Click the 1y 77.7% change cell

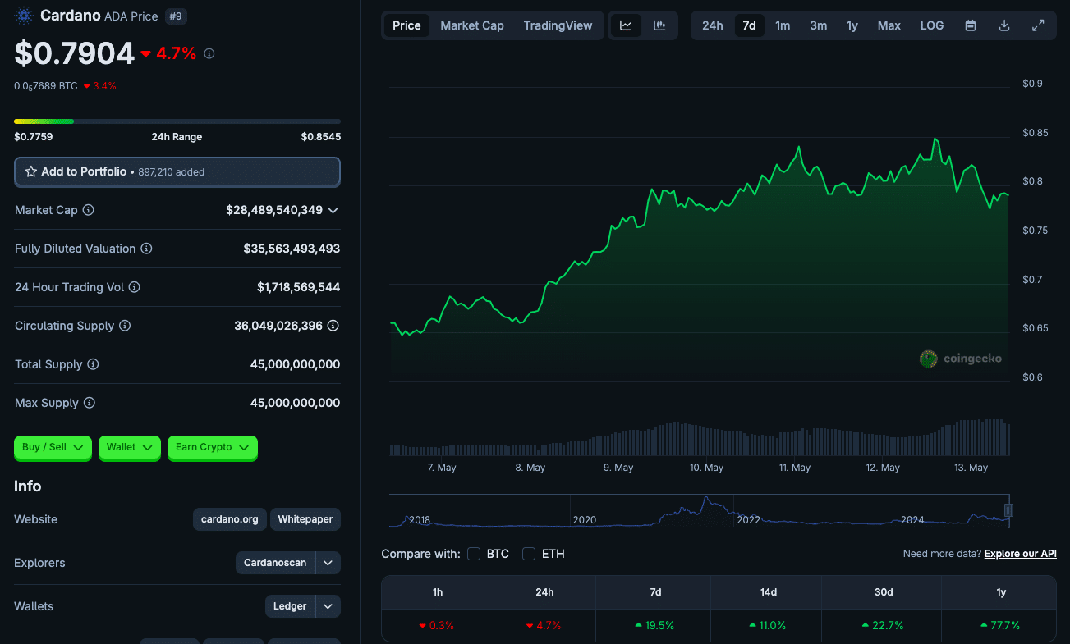1000,625
